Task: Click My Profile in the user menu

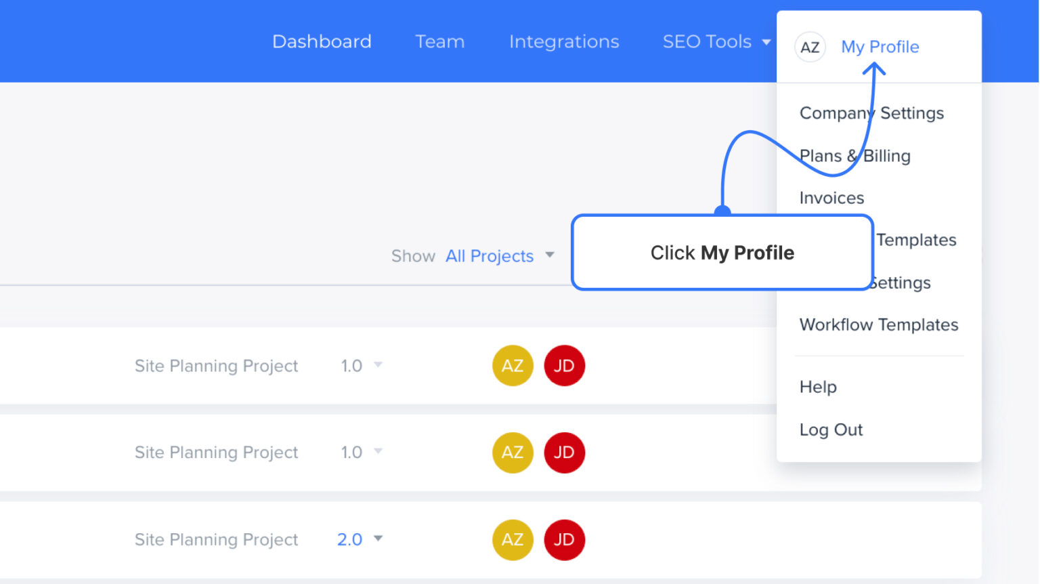Action: coord(880,47)
